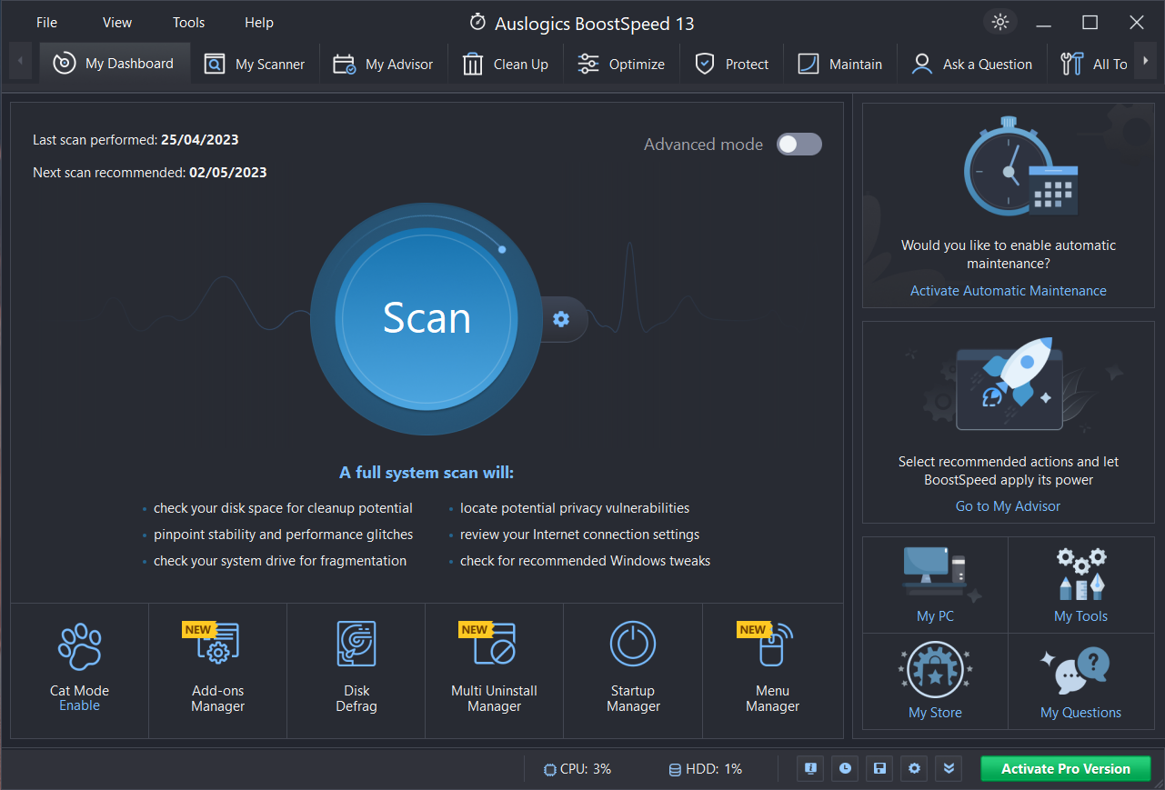Open the Disk Defrag tool icon

[x=357, y=645]
